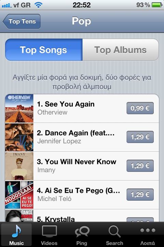Viewport: 164px width, 247px height.
Task: Switch to the Top Albums segment
Action: pyautogui.click(x=121, y=50)
